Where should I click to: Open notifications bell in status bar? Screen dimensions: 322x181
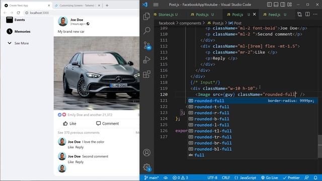[315, 177]
